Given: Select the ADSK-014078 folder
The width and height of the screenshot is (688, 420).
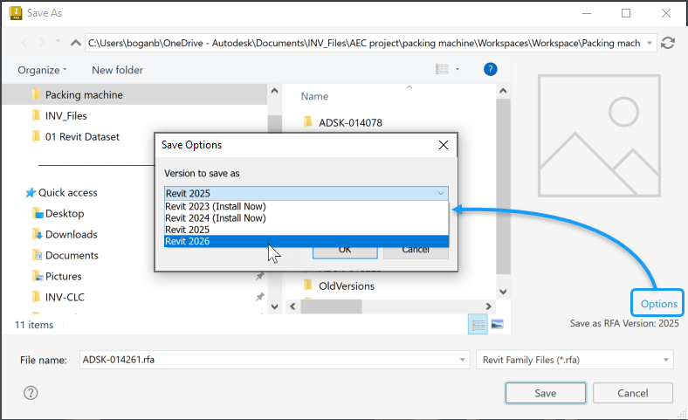Looking at the screenshot, I should tap(350, 123).
